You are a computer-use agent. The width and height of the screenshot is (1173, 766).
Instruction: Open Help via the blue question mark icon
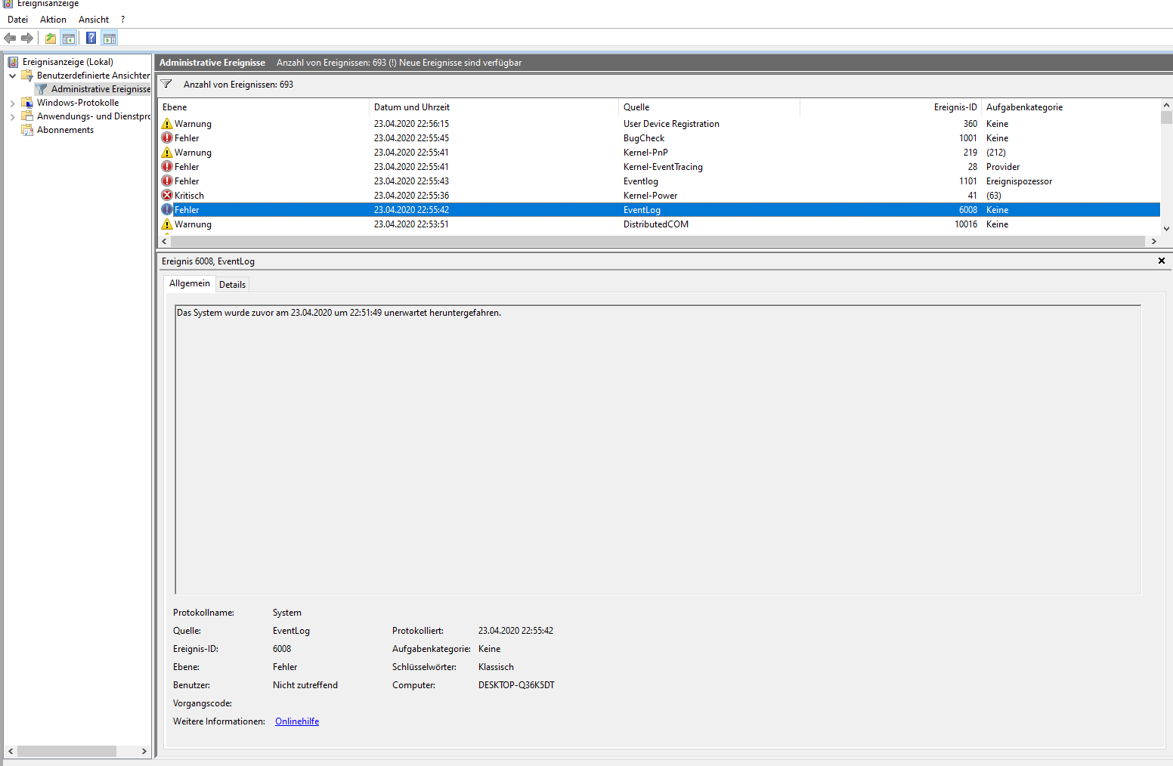(x=91, y=39)
